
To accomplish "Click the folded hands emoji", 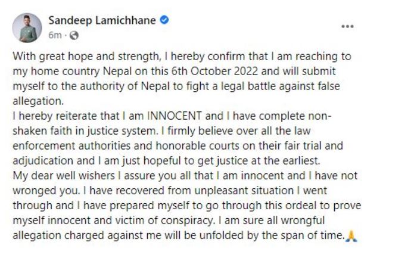I will pos(351,235).
